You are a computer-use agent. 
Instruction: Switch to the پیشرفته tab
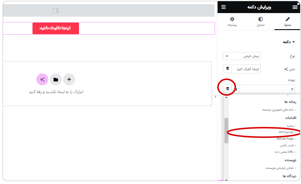click(x=232, y=22)
